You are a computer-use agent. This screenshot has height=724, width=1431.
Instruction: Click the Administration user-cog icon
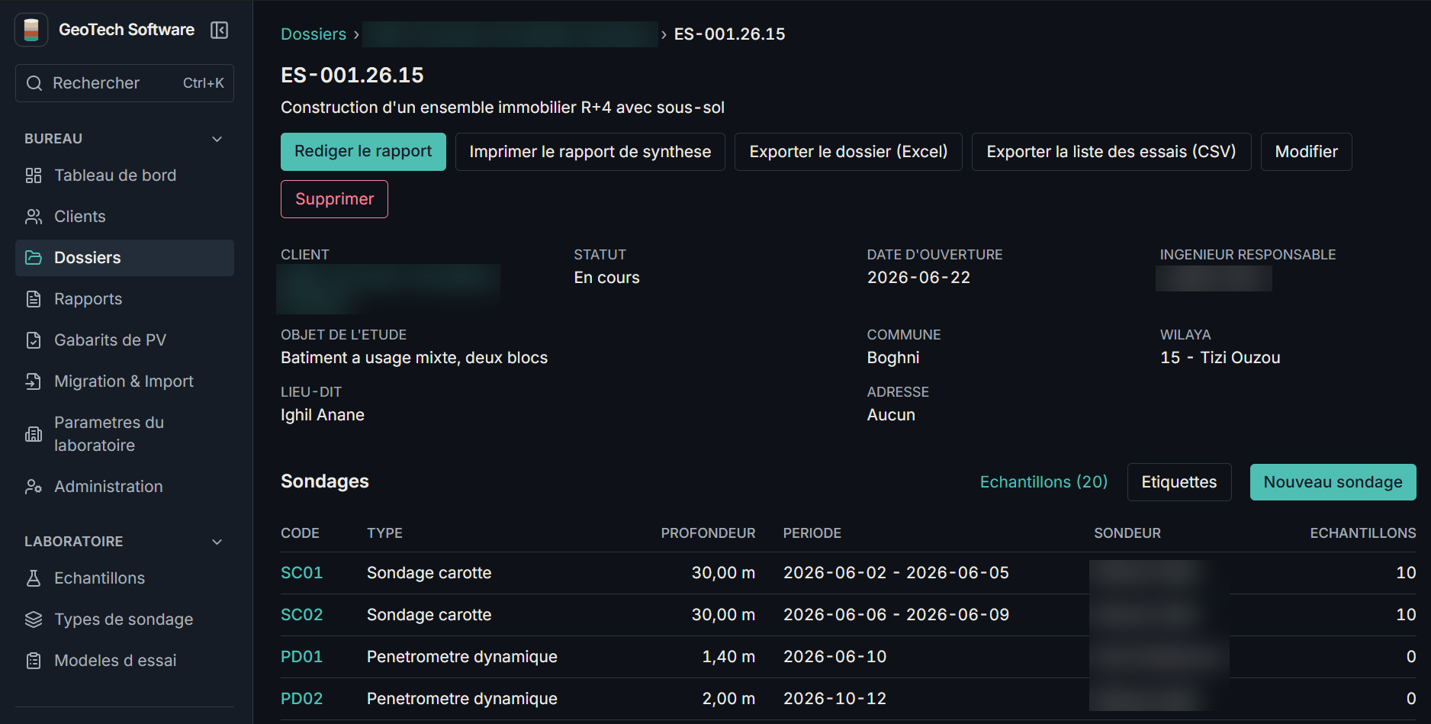tap(34, 487)
